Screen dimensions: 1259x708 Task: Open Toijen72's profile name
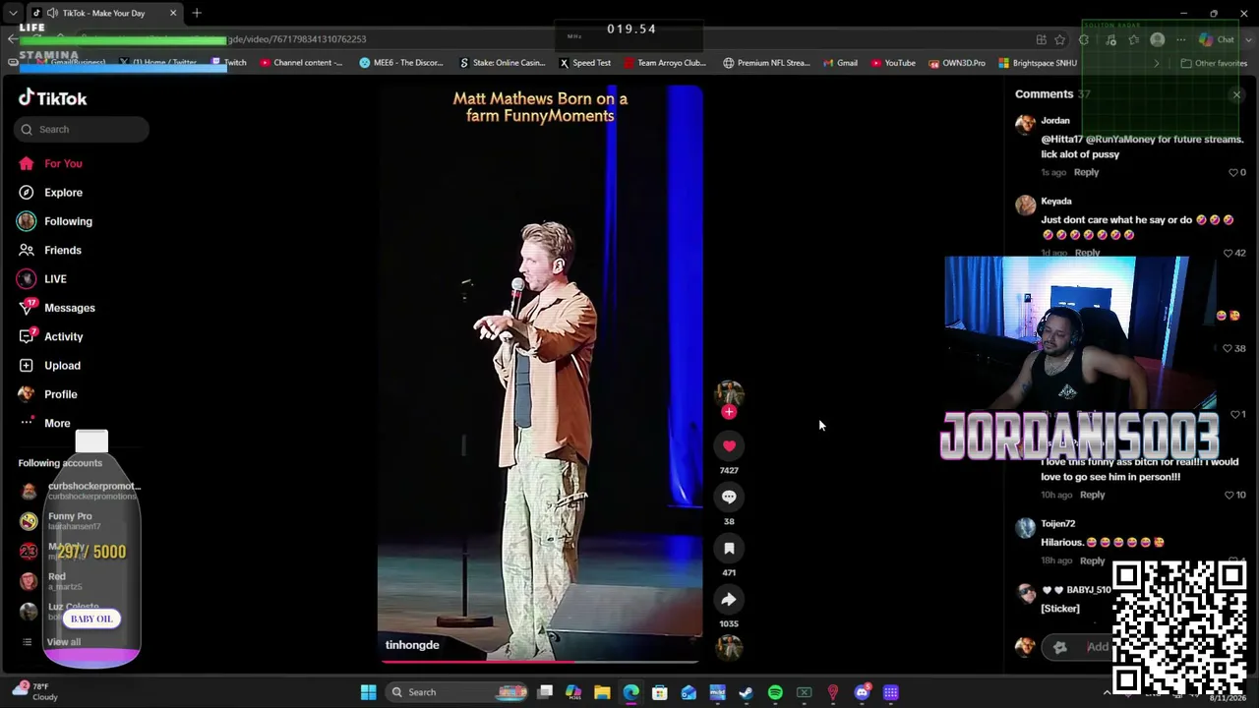(1058, 524)
